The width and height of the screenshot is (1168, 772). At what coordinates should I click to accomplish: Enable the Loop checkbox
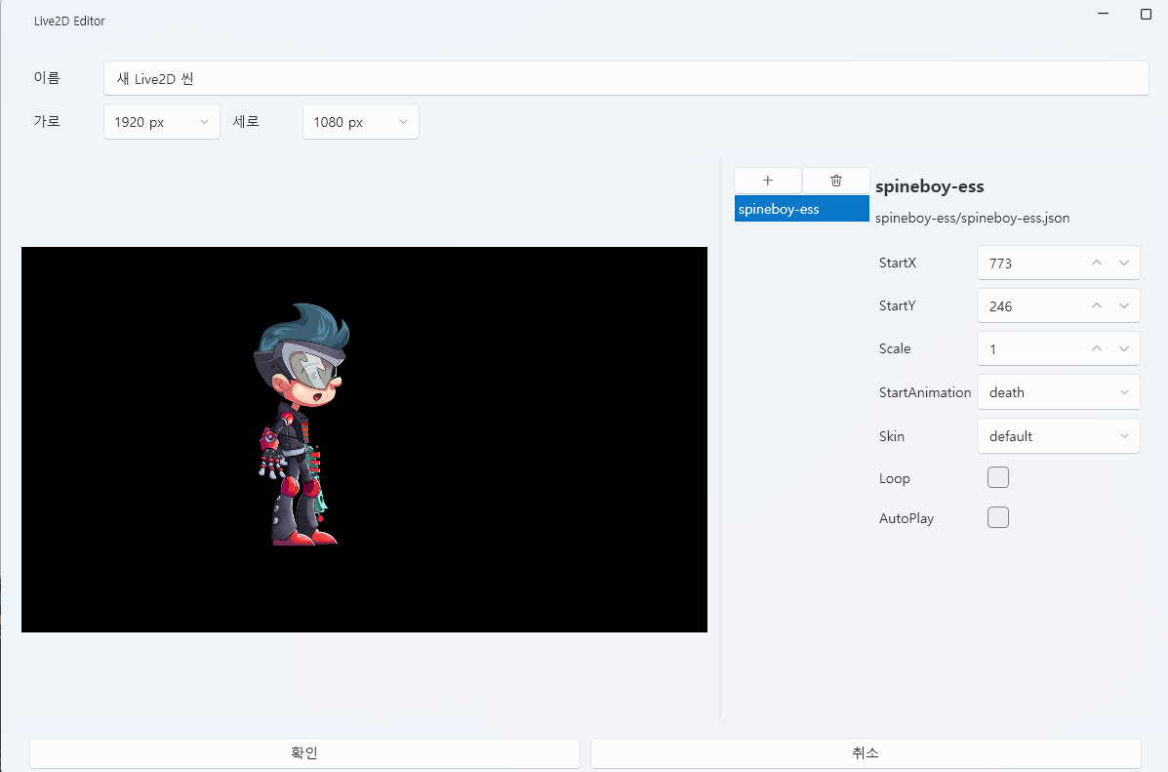(997, 477)
